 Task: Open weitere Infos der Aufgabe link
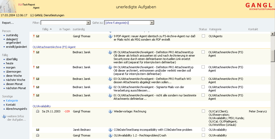pyautogui.click(x=17, y=118)
